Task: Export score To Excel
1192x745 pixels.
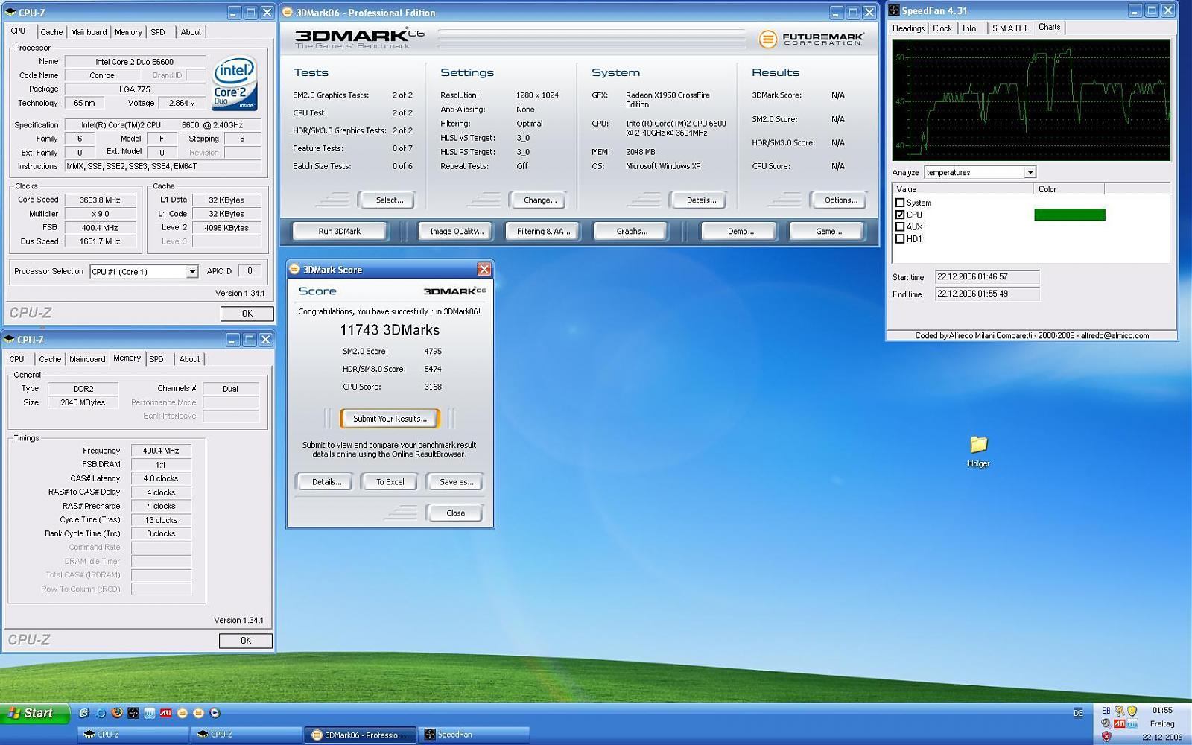Action: point(390,482)
